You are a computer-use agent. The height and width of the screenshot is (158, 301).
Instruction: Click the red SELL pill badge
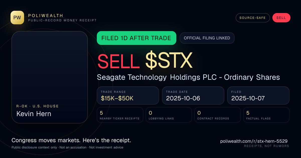tap(281, 18)
